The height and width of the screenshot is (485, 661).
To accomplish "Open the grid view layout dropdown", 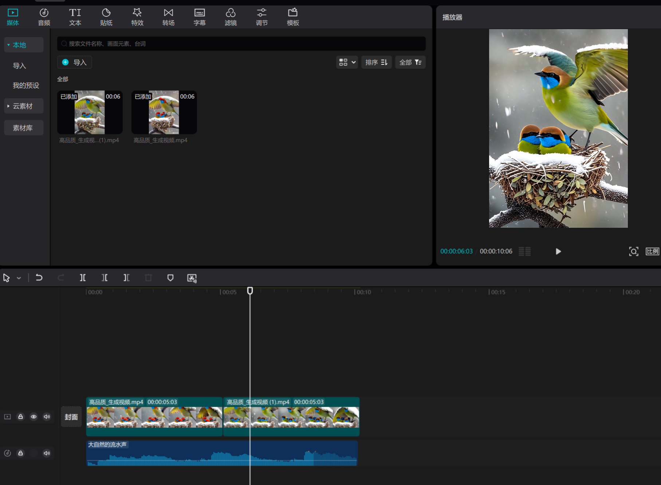I will [x=347, y=62].
